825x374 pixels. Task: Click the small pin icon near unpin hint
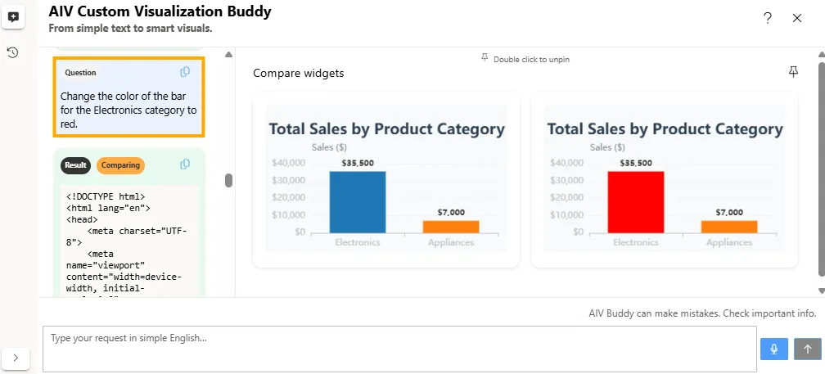coord(485,58)
